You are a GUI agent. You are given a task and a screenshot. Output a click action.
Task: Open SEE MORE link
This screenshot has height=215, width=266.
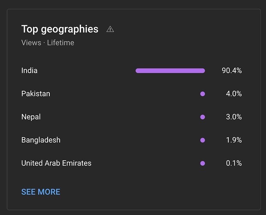(x=41, y=192)
